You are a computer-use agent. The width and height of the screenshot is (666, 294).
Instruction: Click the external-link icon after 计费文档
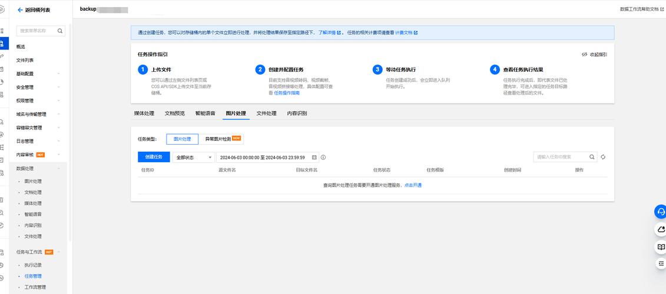tap(415, 33)
